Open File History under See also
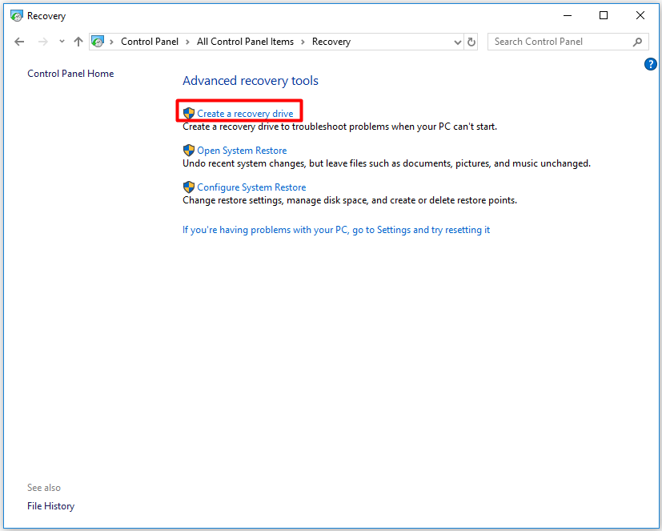Screen dimensions: 662x531 50,506
